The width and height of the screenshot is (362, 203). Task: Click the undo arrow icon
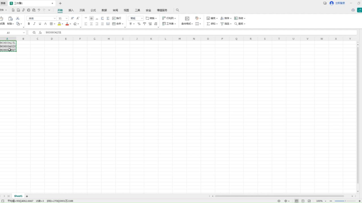pyautogui.click(x=39, y=10)
